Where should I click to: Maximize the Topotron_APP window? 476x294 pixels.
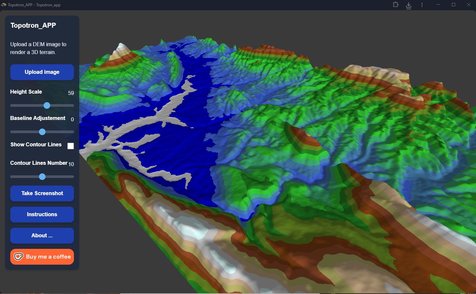454,5
